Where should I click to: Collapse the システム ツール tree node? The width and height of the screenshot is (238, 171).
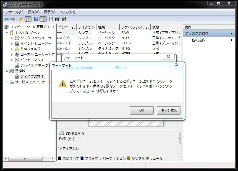click(7, 32)
